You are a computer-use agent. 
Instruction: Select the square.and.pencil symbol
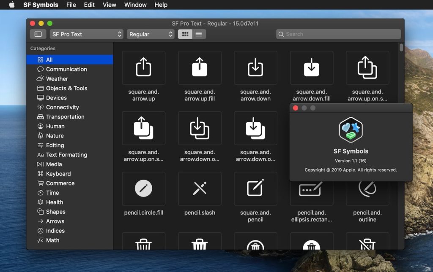(x=255, y=189)
